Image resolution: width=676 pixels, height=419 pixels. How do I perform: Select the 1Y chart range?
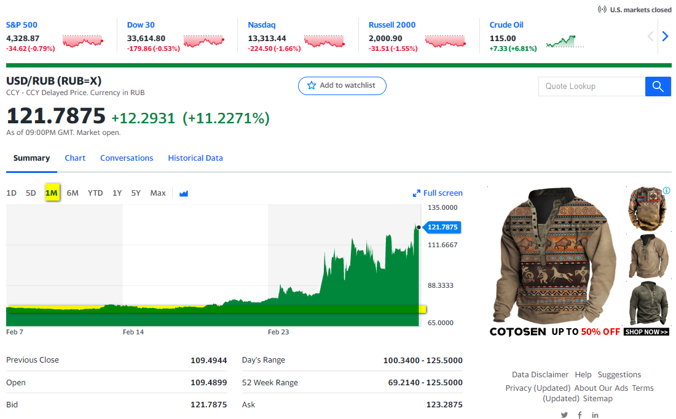click(117, 193)
